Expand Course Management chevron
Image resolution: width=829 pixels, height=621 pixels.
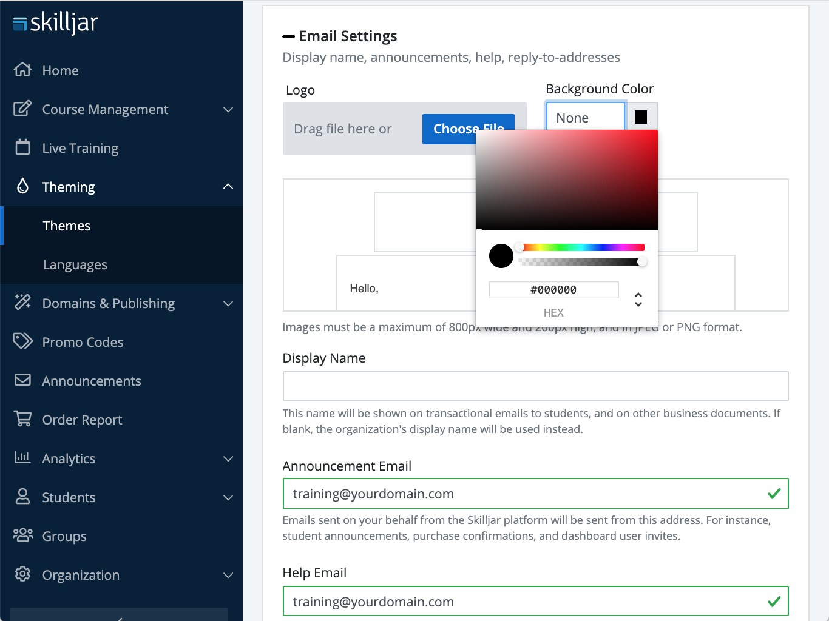point(228,109)
